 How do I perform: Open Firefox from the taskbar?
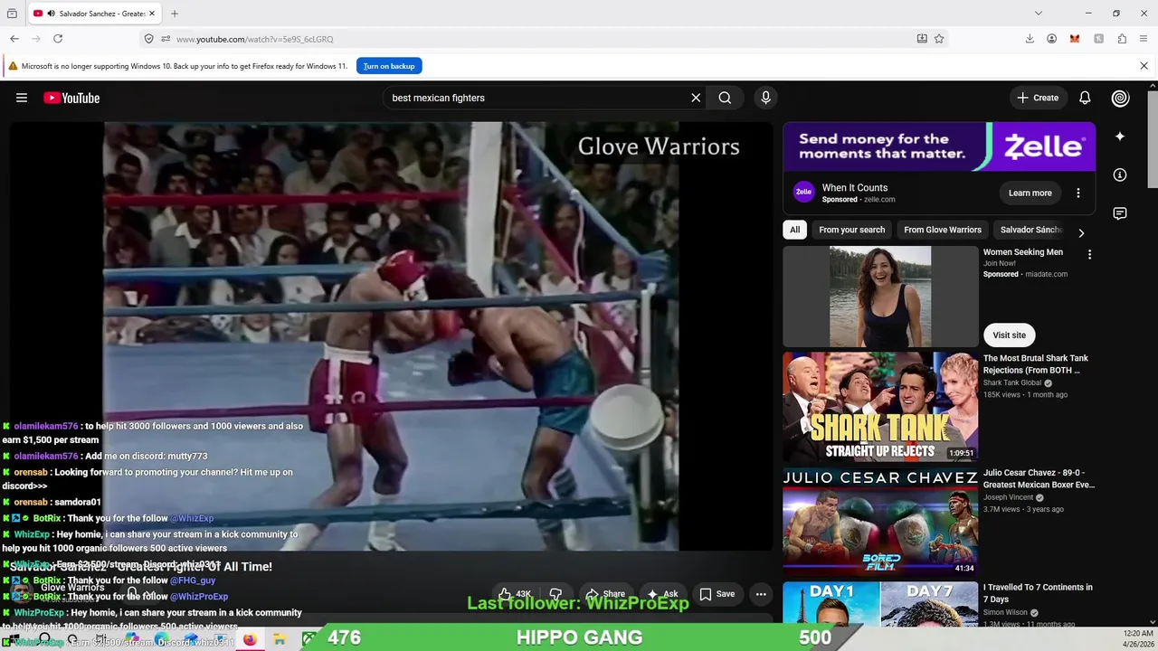point(250,639)
